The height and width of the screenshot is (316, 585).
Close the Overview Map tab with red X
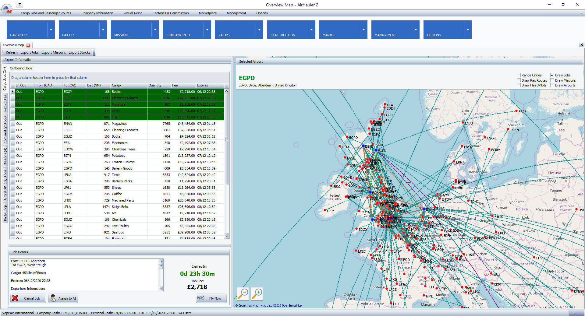point(28,45)
